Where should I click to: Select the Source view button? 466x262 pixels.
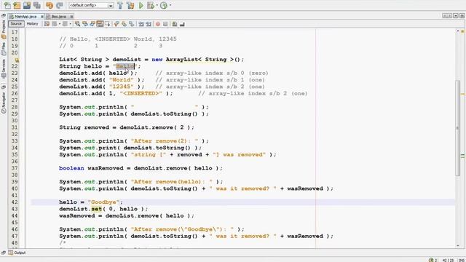(x=16, y=24)
